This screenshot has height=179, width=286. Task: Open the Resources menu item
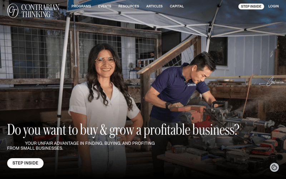[129, 6]
